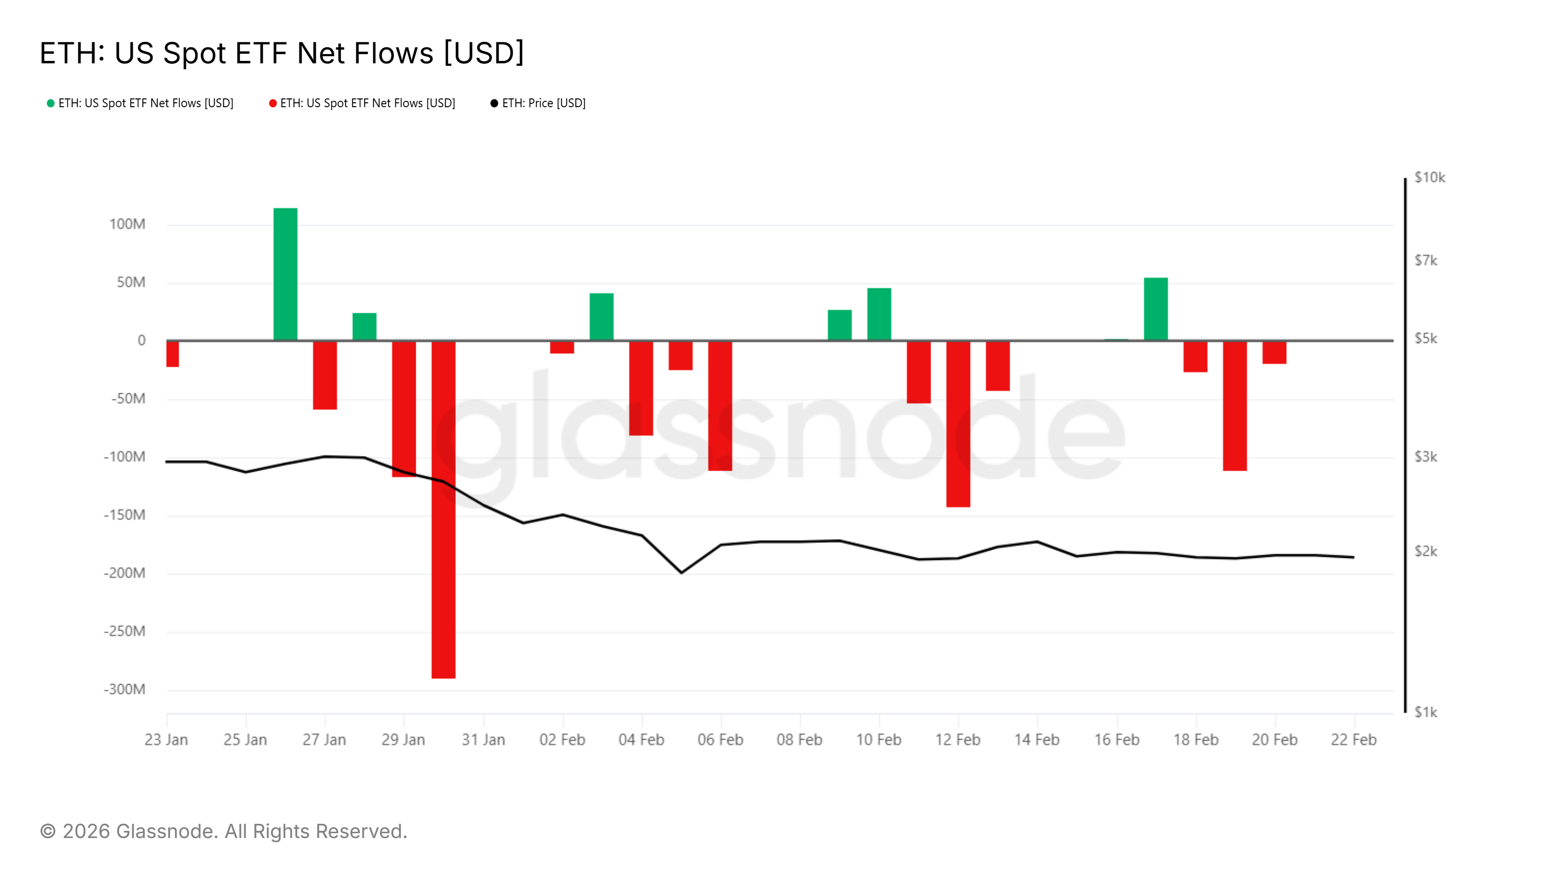The width and height of the screenshot is (1560, 877).
Task: Toggle the red-series Net Flows legend label
Action: [x=368, y=103]
